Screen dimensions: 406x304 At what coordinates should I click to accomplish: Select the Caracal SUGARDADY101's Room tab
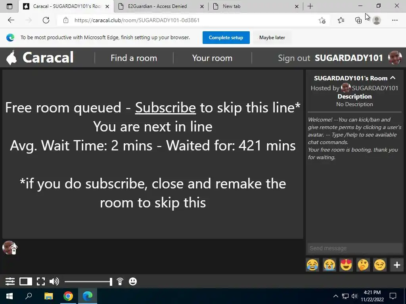[66, 6]
